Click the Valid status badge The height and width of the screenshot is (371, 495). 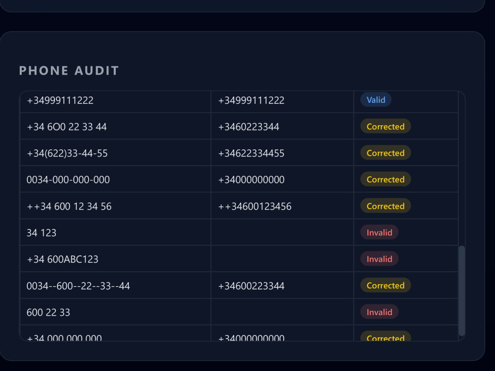pyautogui.click(x=376, y=100)
